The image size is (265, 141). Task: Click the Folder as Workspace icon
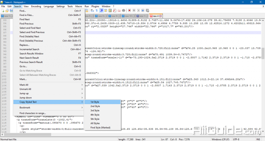[x=119, y=11]
